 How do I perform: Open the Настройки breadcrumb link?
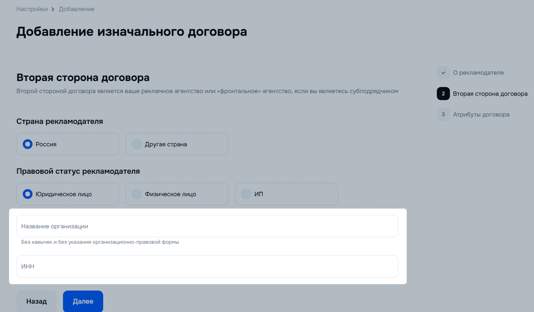(x=32, y=9)
